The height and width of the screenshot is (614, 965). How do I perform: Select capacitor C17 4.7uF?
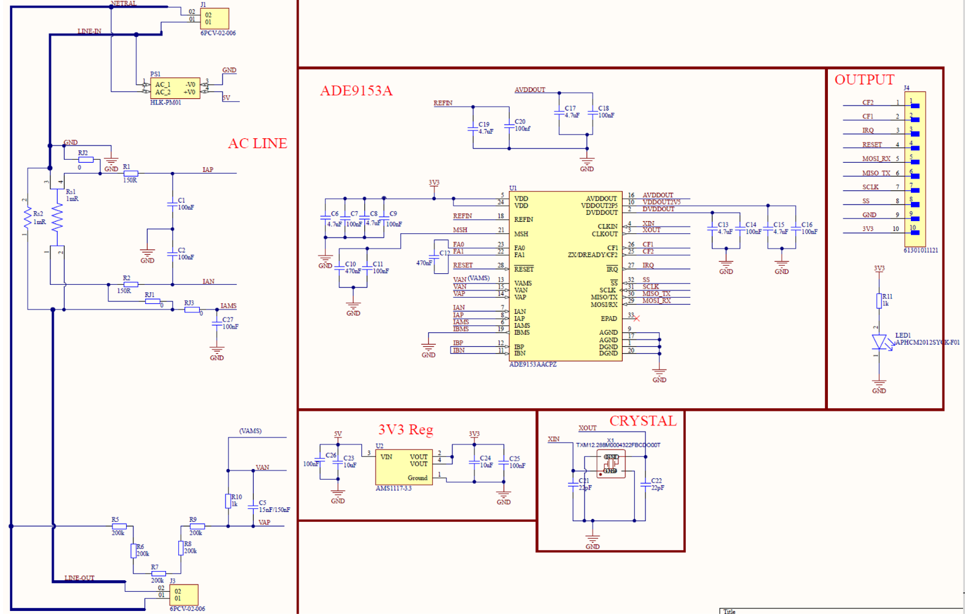tap(559, 112)
